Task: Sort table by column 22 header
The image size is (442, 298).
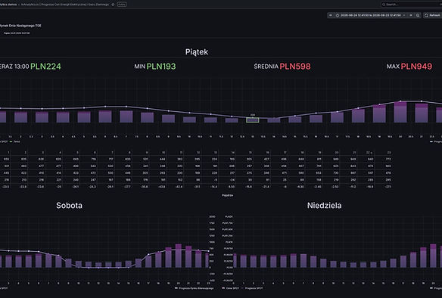Action: point(369,153)
